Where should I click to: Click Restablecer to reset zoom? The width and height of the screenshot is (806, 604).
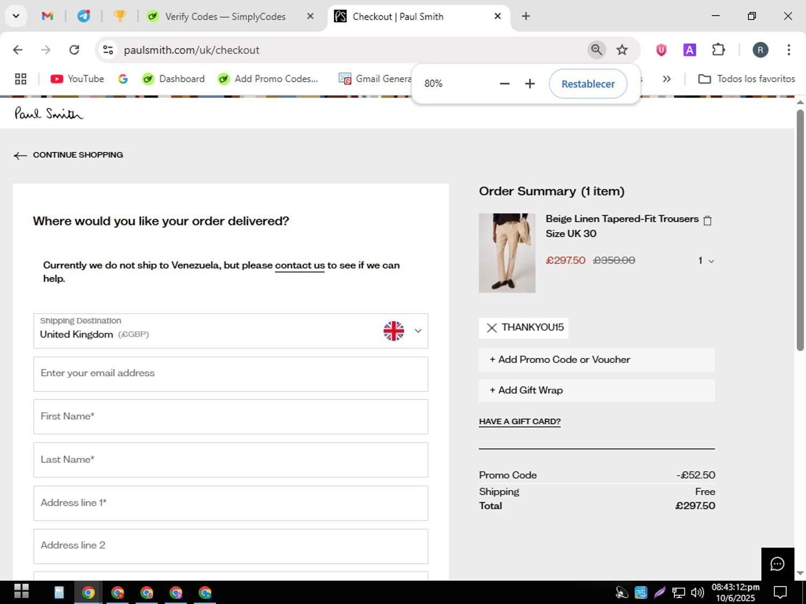pyautogui.click(x=588, y=84)
